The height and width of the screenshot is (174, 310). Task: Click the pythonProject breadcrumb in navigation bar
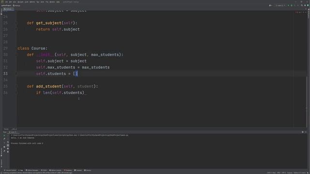[x=6, y=5]
